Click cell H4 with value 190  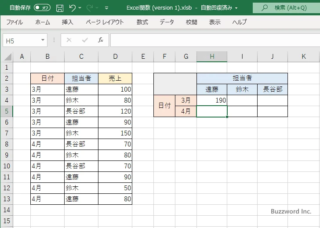coord(212,100)
